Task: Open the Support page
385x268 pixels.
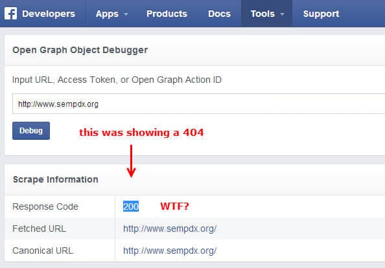Action: pos(321,14)
